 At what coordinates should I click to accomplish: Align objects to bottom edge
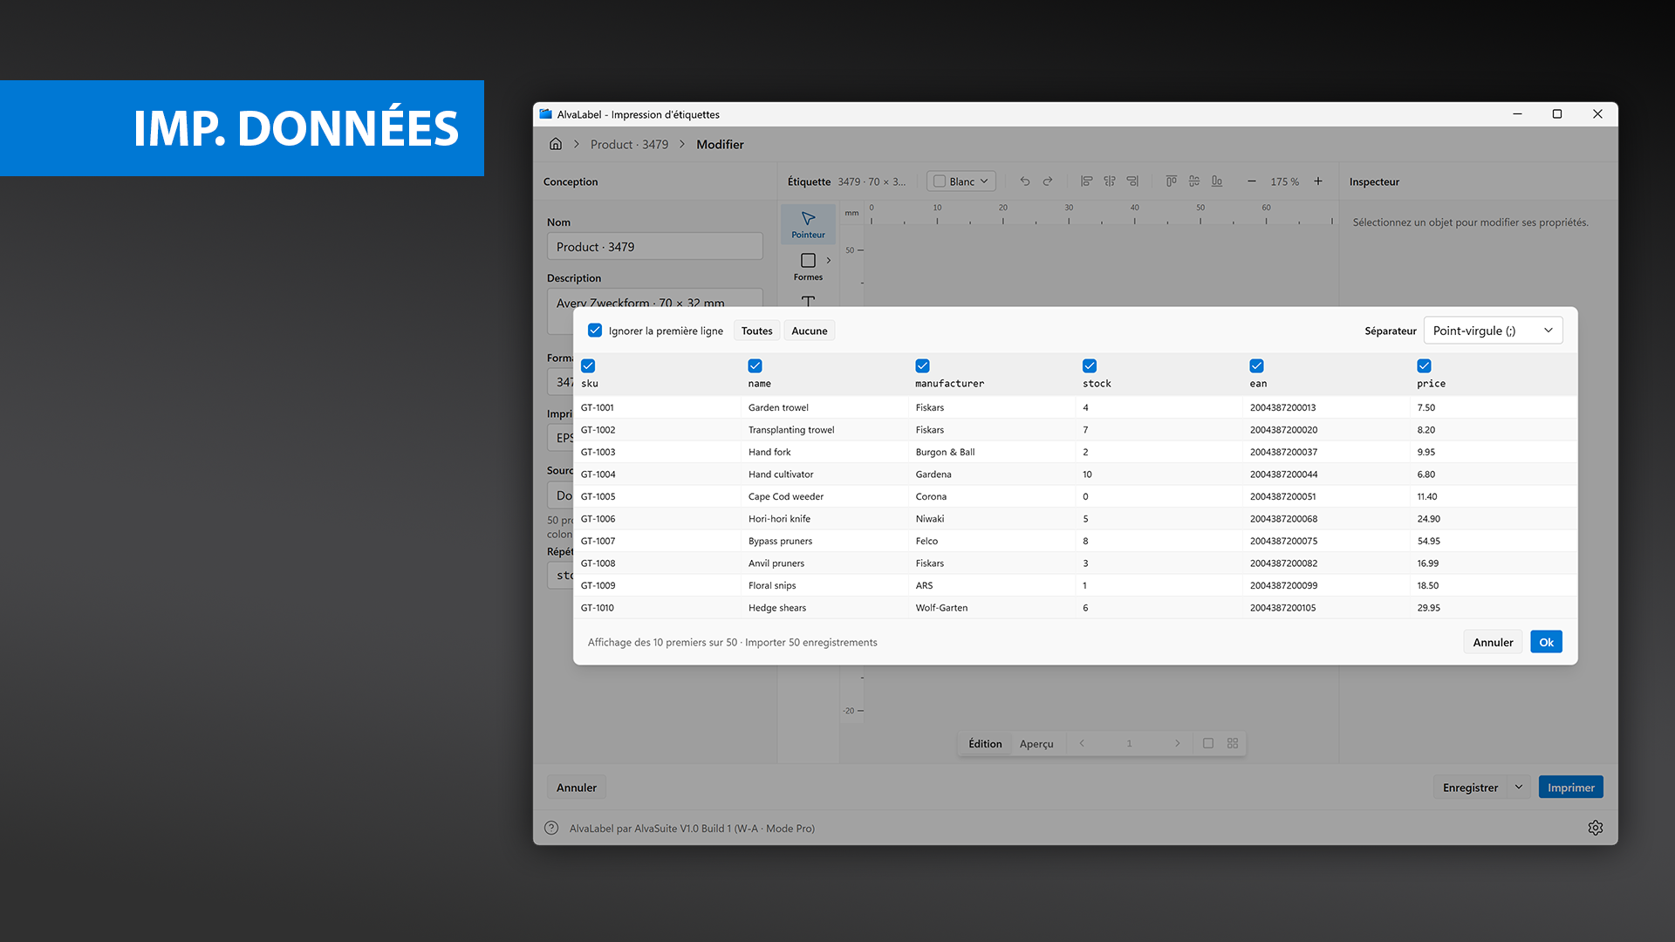click(x=1217, y=181)
